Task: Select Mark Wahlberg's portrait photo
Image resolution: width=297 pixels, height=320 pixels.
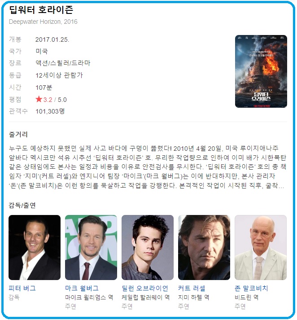Action: coord(91,247)
